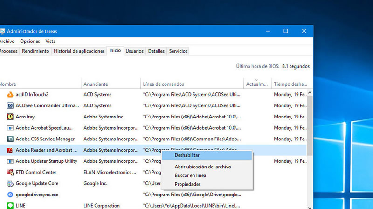The height and width of the screenshot is (209, 373).
Task: Select Adobe CS6 Service Manager entry
Action: (x=45, y=139)
